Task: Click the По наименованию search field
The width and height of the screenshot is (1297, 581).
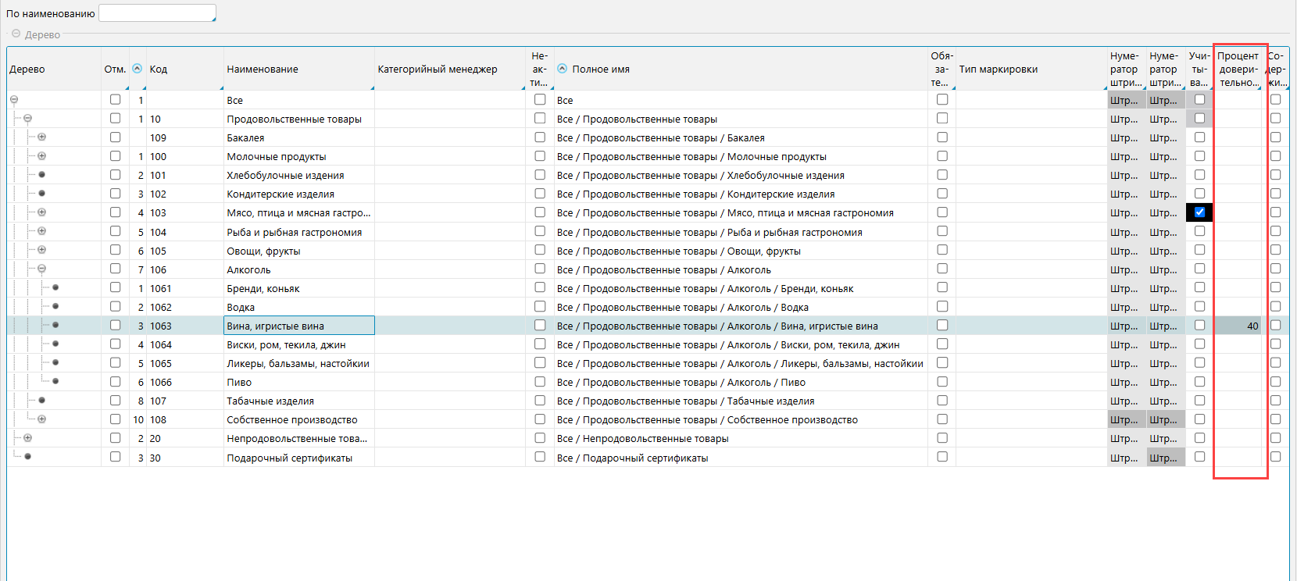Action: click(156, 13)
